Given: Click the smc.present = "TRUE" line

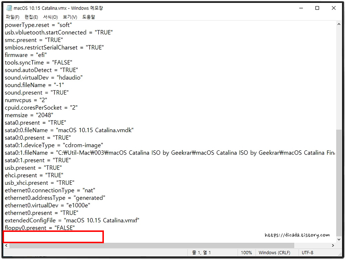Looking at the screenshot, I should tap(34, 40).
